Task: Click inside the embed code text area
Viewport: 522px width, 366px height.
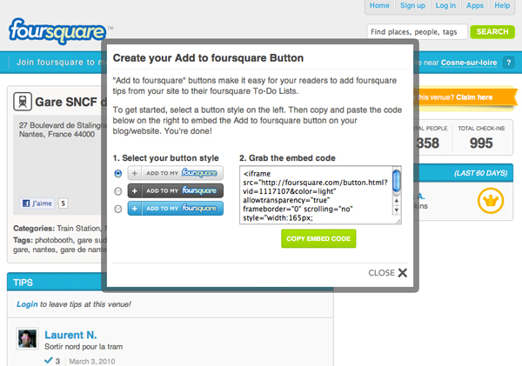Action: (x=316, y=195)
